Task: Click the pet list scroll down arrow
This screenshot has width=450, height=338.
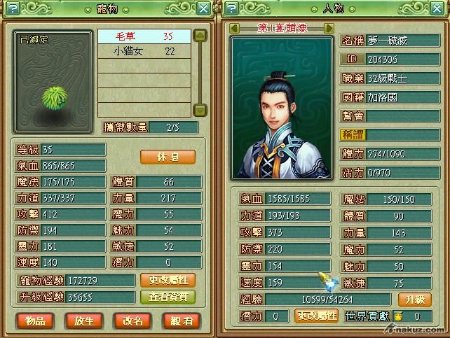Action: 200,110
